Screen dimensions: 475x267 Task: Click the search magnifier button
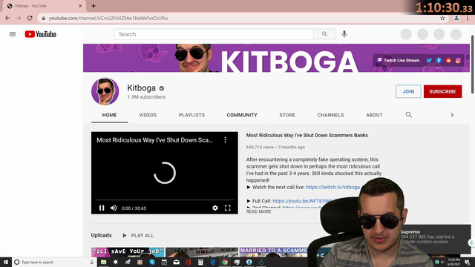point(324,34)
